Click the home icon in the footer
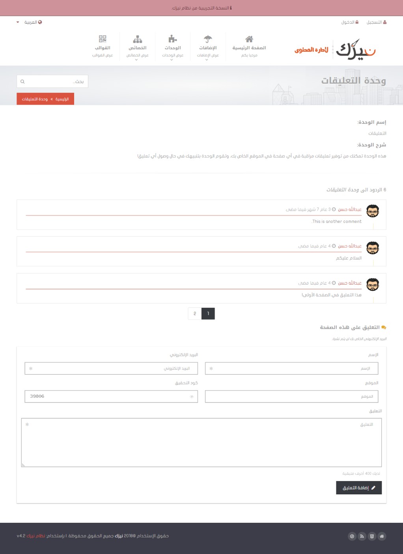 pos(382,536)
